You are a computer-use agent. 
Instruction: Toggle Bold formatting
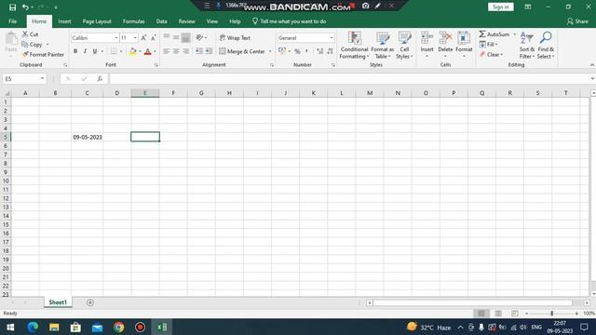75,51
